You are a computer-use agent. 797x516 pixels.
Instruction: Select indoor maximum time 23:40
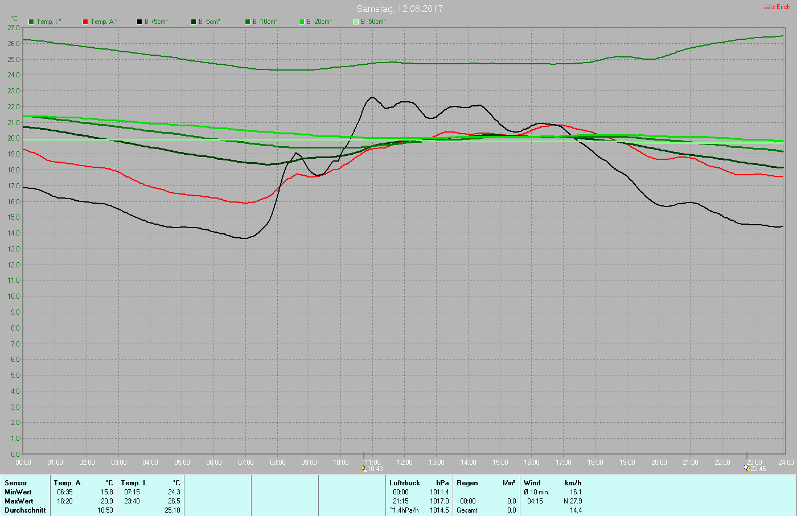point(132,501)
